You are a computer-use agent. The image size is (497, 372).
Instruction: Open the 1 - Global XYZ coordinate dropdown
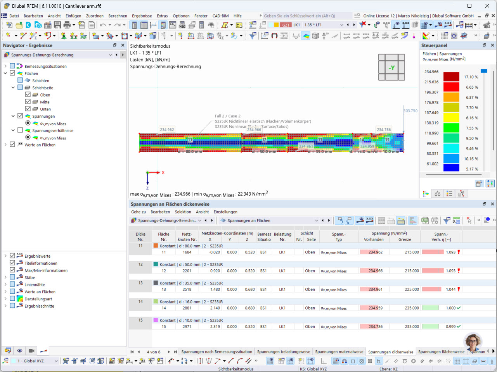tap(56, 361)
